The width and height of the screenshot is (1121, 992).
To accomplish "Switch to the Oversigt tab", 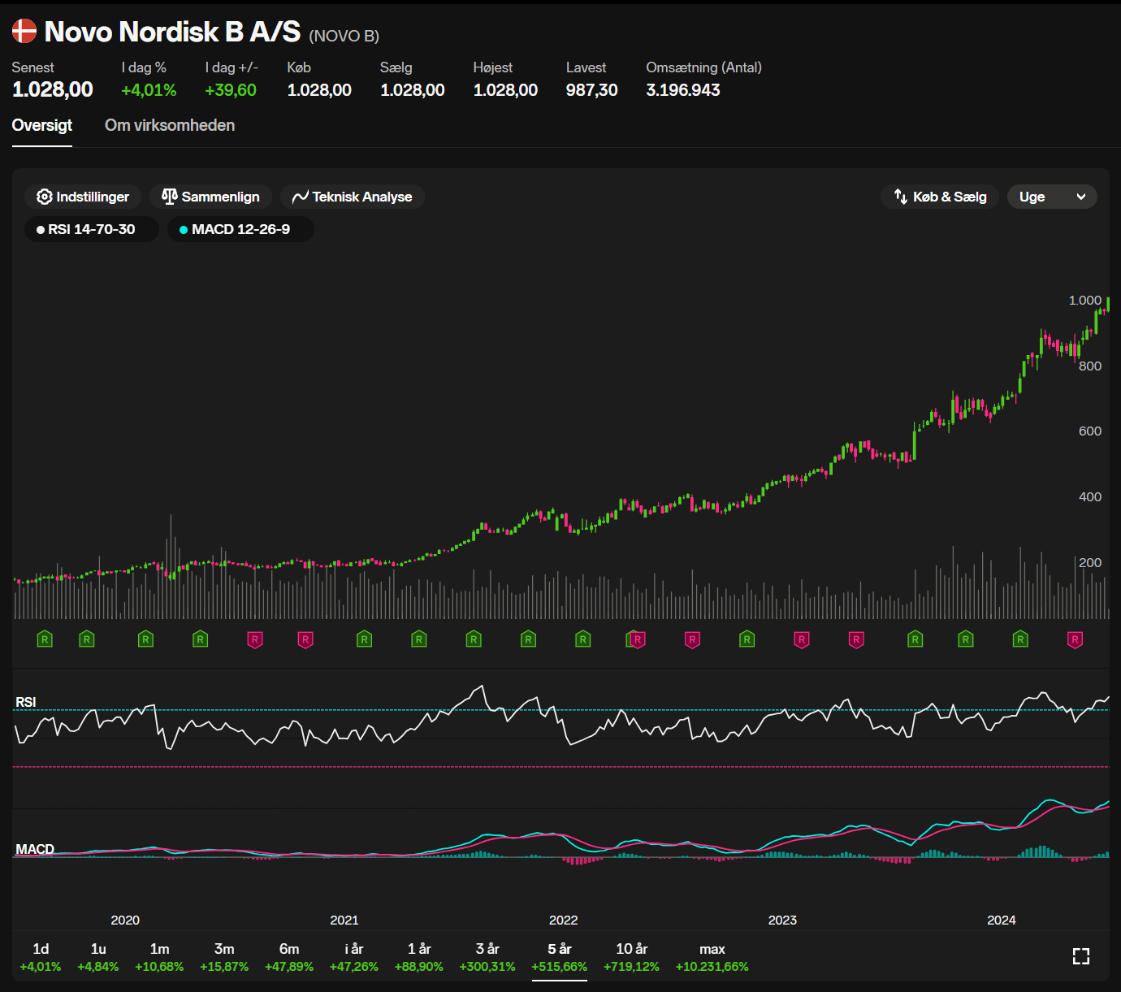I will click(x=42, y=125).
